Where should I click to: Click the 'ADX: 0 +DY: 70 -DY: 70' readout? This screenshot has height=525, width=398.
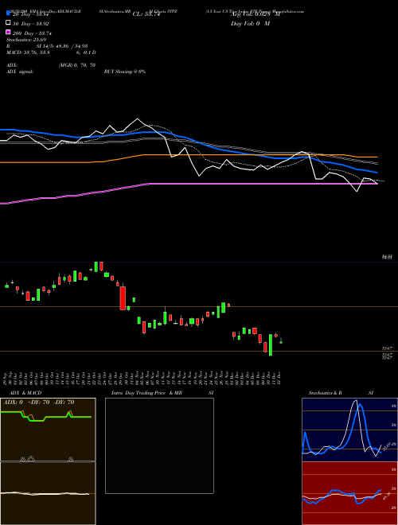pyautogui.click(x=38, y=402)
